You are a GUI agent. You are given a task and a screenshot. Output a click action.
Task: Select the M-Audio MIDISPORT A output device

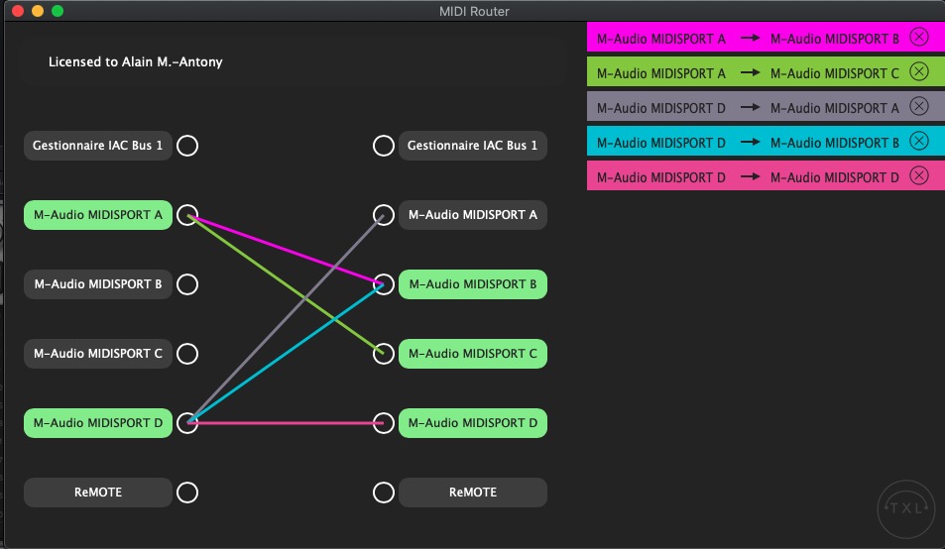(472, 215)
